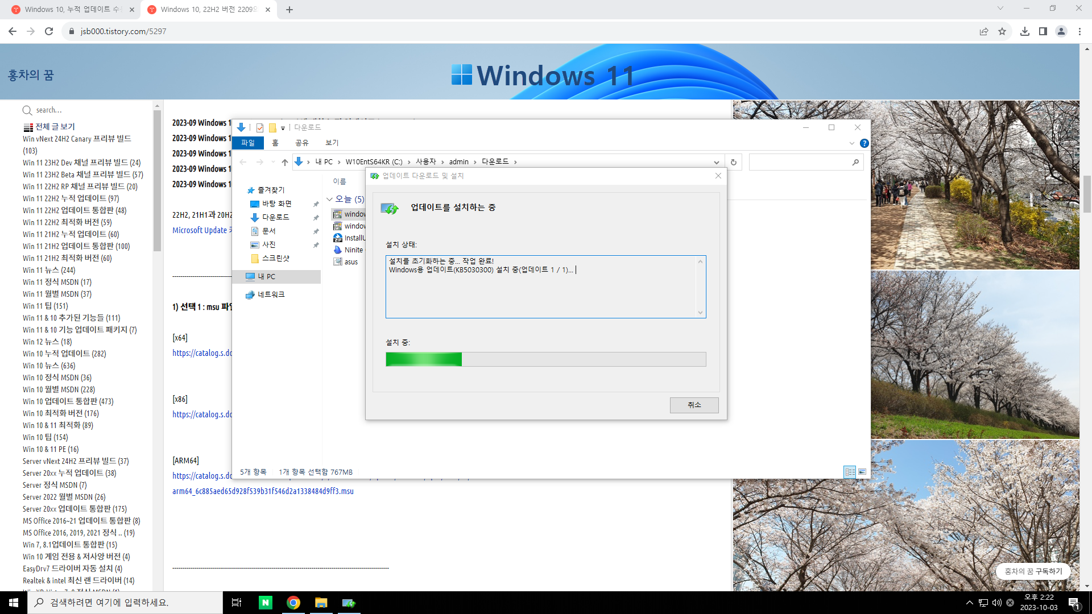The width and height of the screenshot is (1092, 614).
Task: Click the properties icon in Explorer quick access toolbar
Action: pos(260,127)
